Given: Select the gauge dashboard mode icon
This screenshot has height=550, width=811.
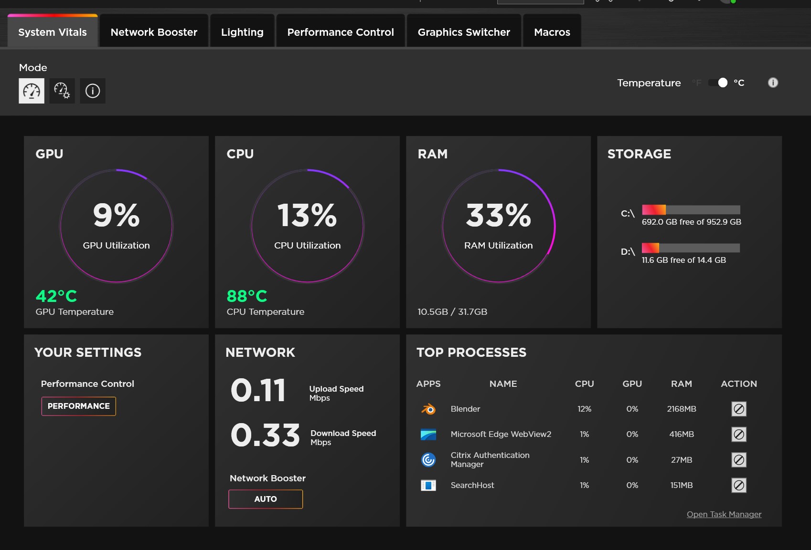Looking at the screenshot, I should pyautogui.click(x=32, y=91).
